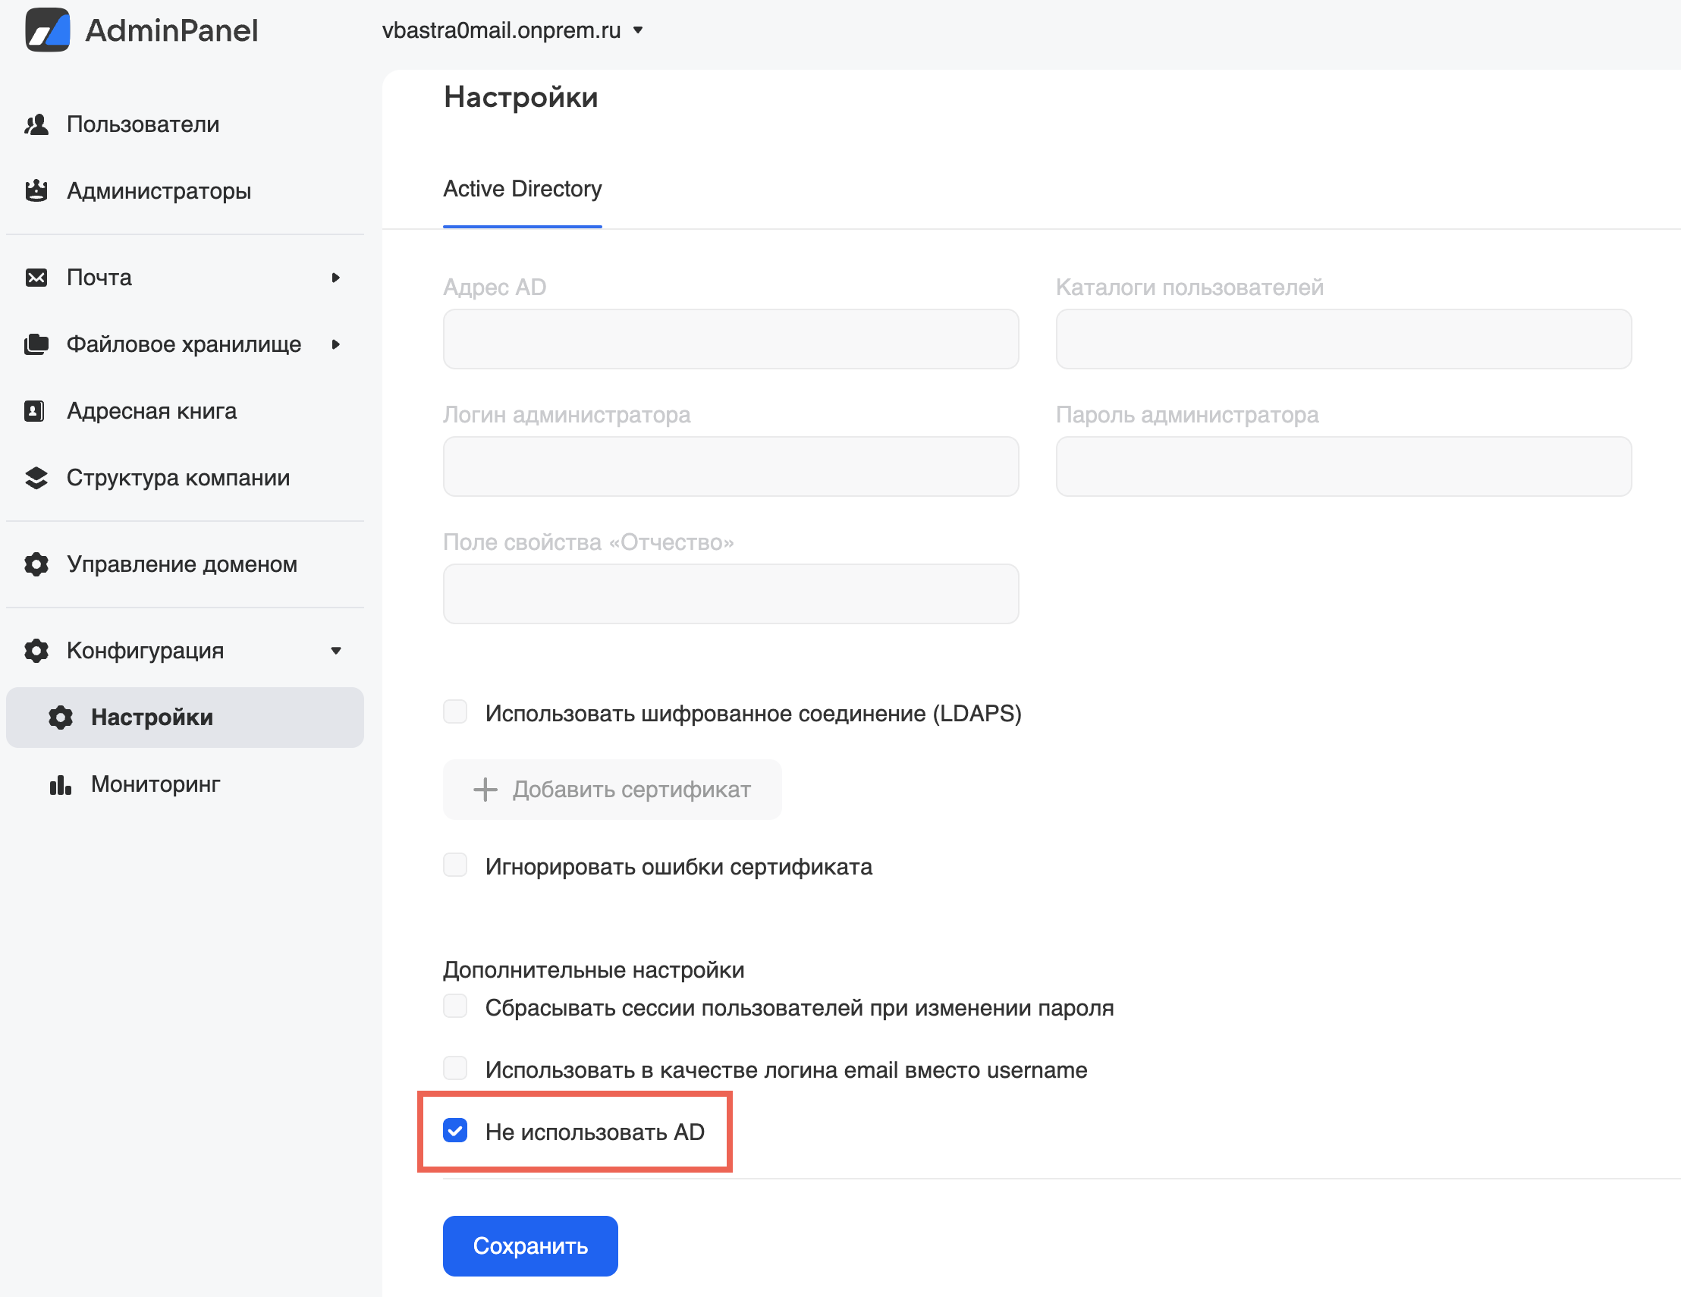Screen dimensions: 1681x1297
Task: Click the Файловое хранилище folder icon
Action: 36,344
